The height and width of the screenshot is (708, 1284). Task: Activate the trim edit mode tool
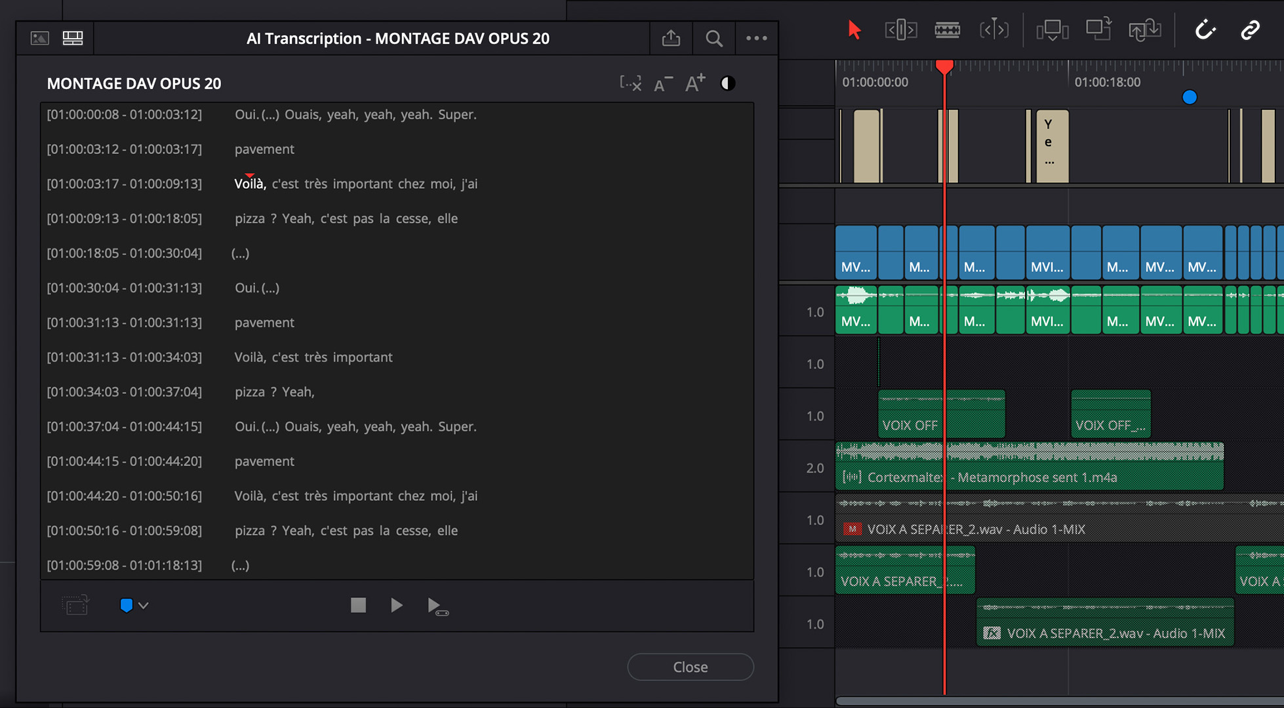900,30
